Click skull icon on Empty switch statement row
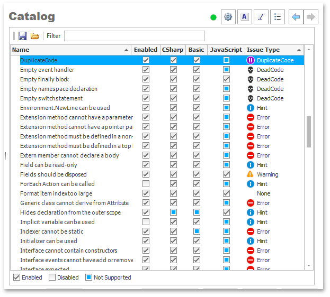Screen dimensions: 330x297 point(250,98)
